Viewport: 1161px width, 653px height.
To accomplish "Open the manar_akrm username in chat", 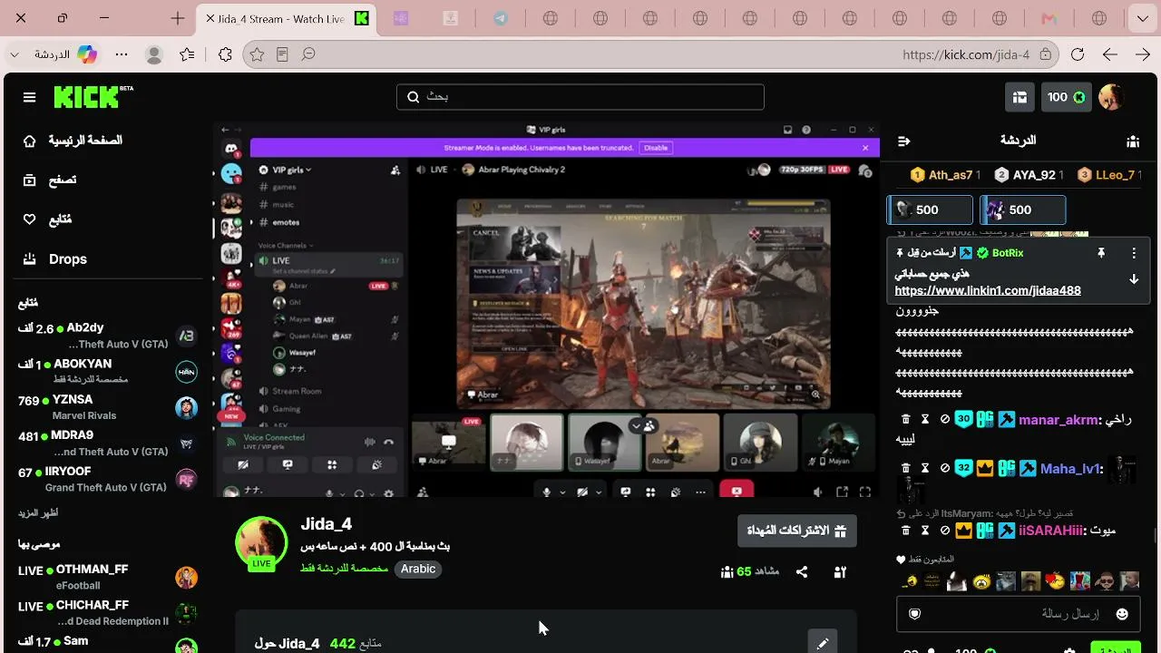I will pos(1058,420).
